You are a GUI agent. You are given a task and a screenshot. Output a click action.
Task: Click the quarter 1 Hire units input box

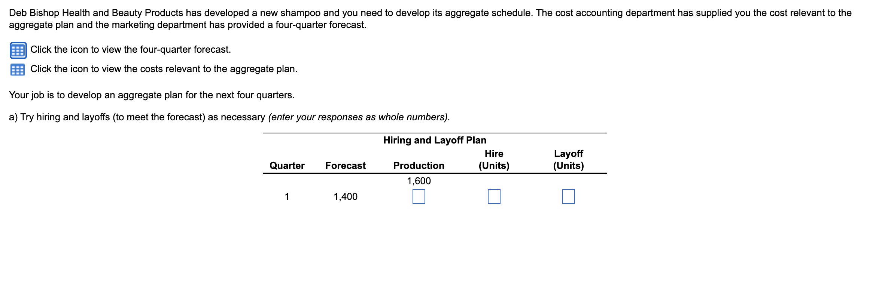pos(494,197)
